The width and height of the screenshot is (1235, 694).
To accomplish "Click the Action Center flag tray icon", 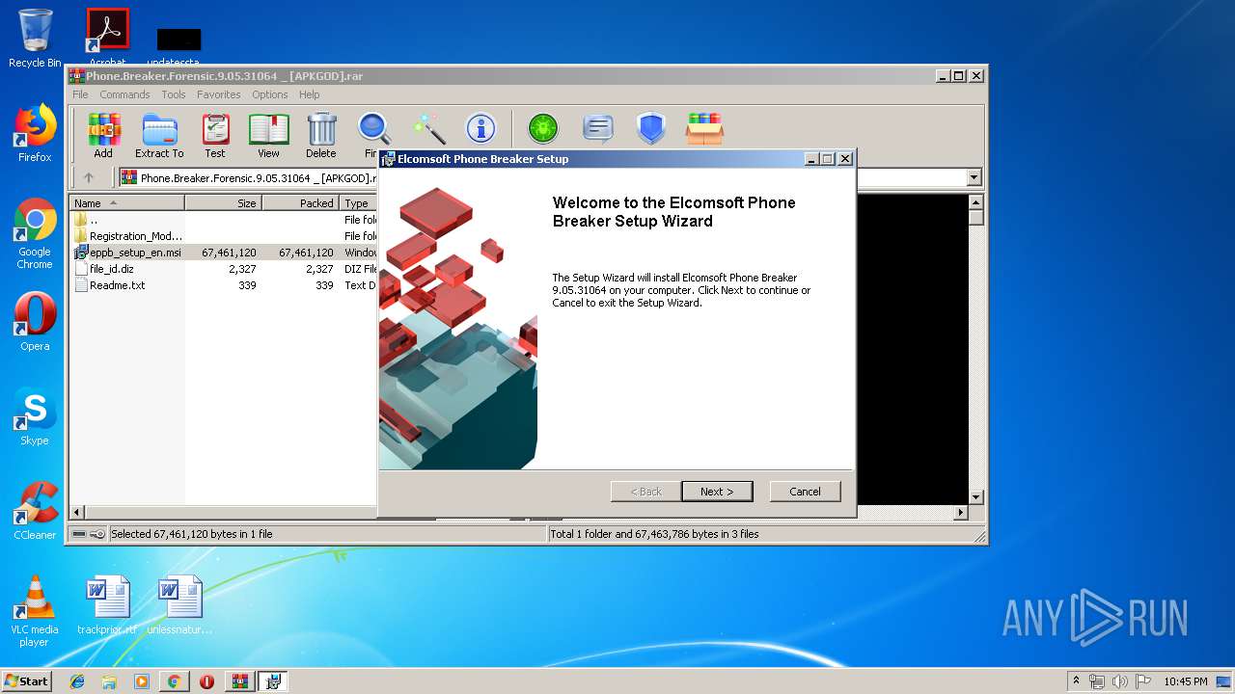I will [1143, 681].
